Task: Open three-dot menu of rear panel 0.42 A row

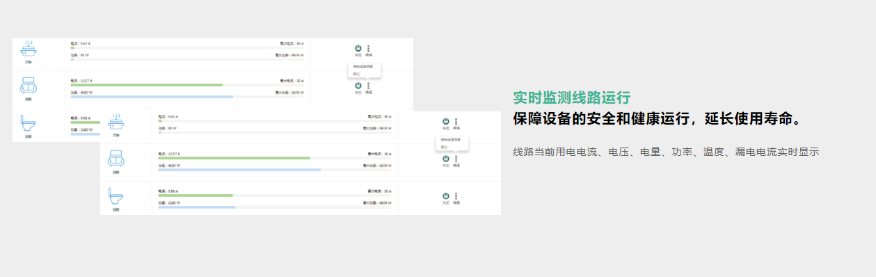Action: [x=369, y=48]
